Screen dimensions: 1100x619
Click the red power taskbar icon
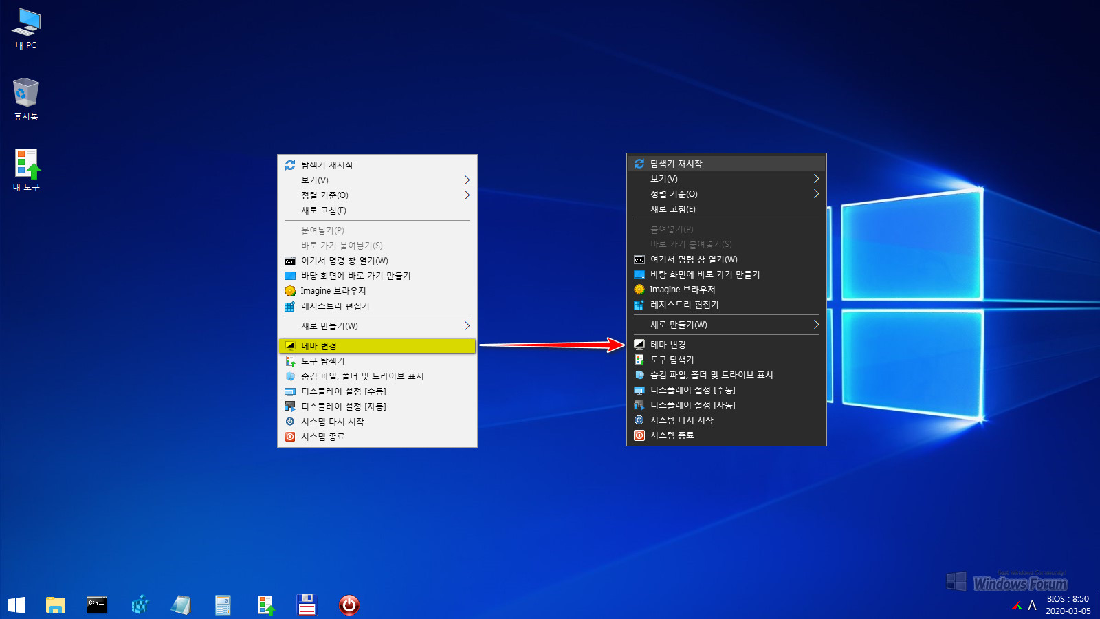349,605
